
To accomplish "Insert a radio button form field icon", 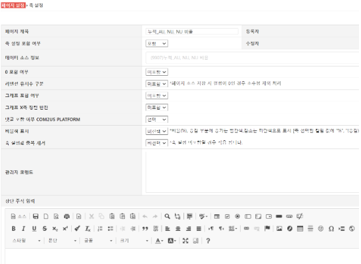I will coord(237,216).
